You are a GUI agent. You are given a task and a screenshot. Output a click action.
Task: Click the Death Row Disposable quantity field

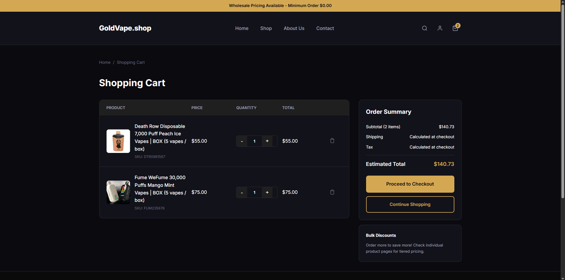[254, 141]
